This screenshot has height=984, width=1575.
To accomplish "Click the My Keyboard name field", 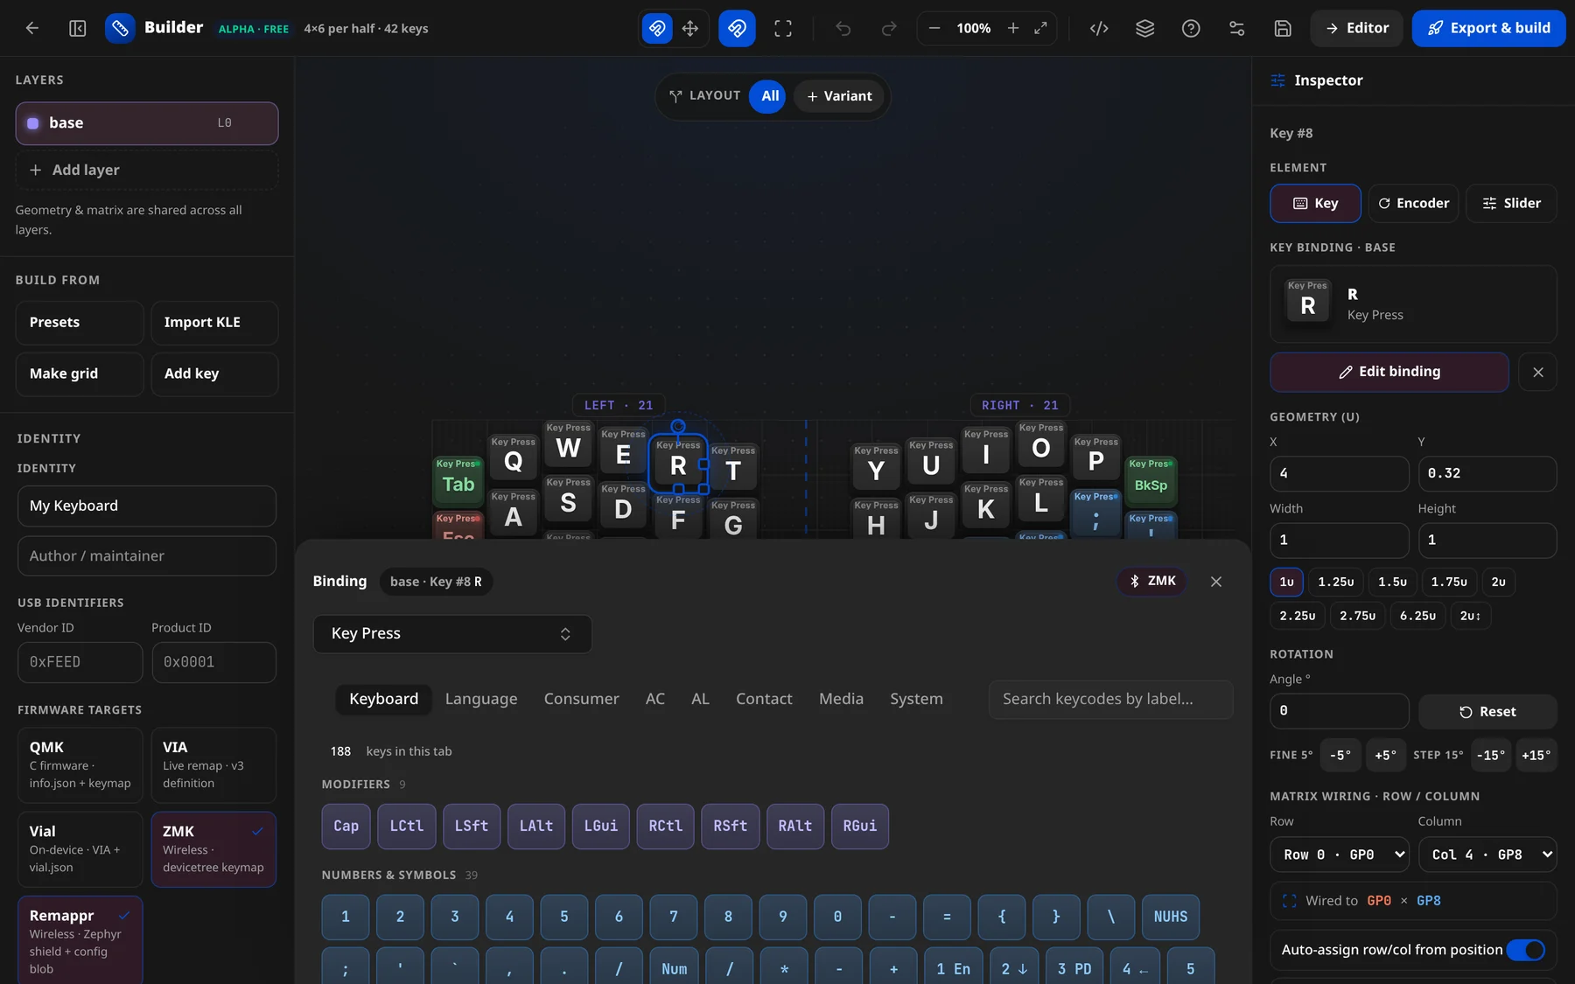I will coord(147,506).
